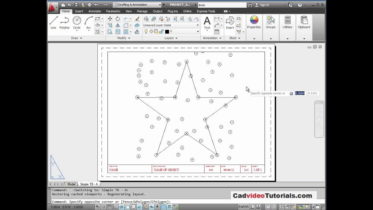Select the Polyline tool
Viewport: 373px width, 210px height.
point(64,23)
